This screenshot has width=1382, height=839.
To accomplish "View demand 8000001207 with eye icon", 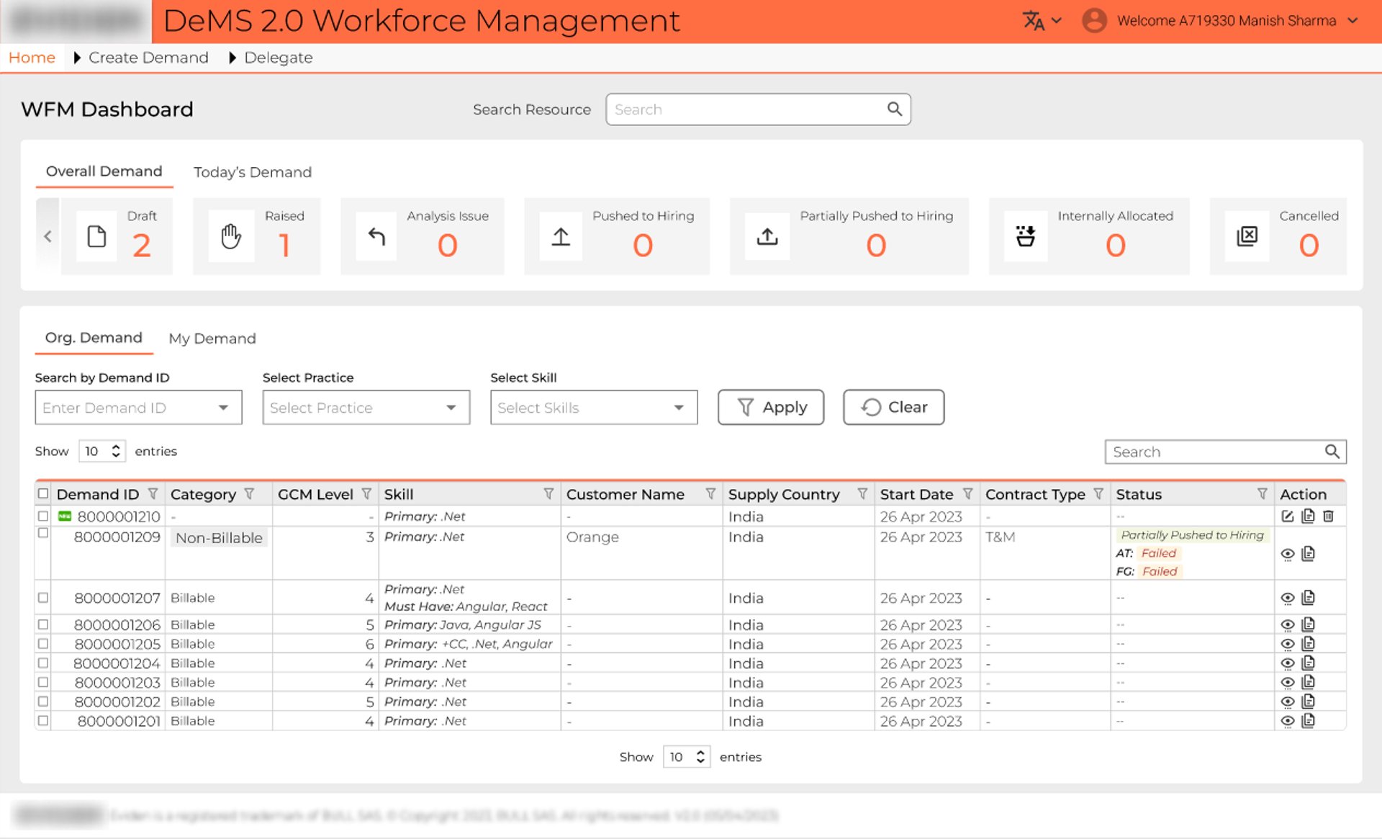I will (x=1288, y=598).
